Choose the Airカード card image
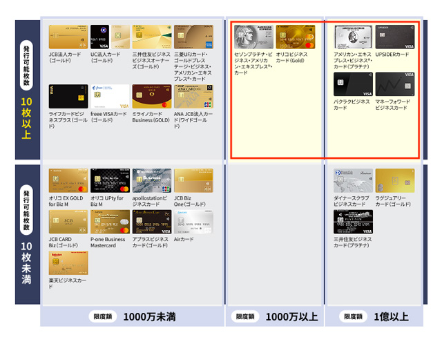The height and width of the screenshot is (344, 442). [193, 222]
